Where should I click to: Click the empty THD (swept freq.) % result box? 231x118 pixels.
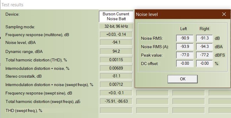tap(116, 110)
